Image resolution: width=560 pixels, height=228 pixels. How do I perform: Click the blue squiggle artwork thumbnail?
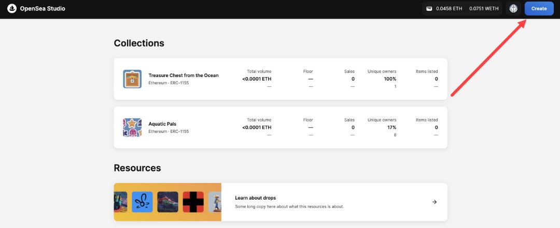click(x=142, y=202)
